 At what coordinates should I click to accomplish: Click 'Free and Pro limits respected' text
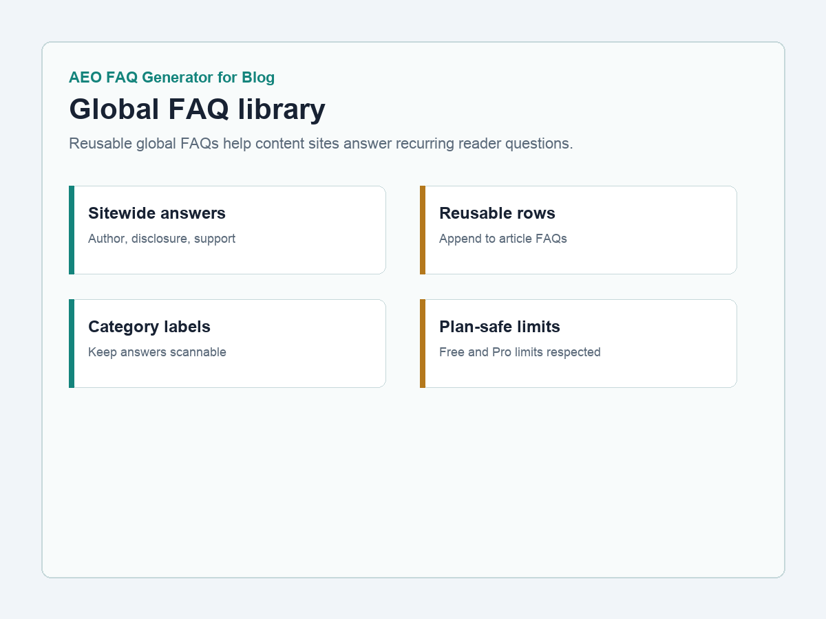tap(520, 352)
